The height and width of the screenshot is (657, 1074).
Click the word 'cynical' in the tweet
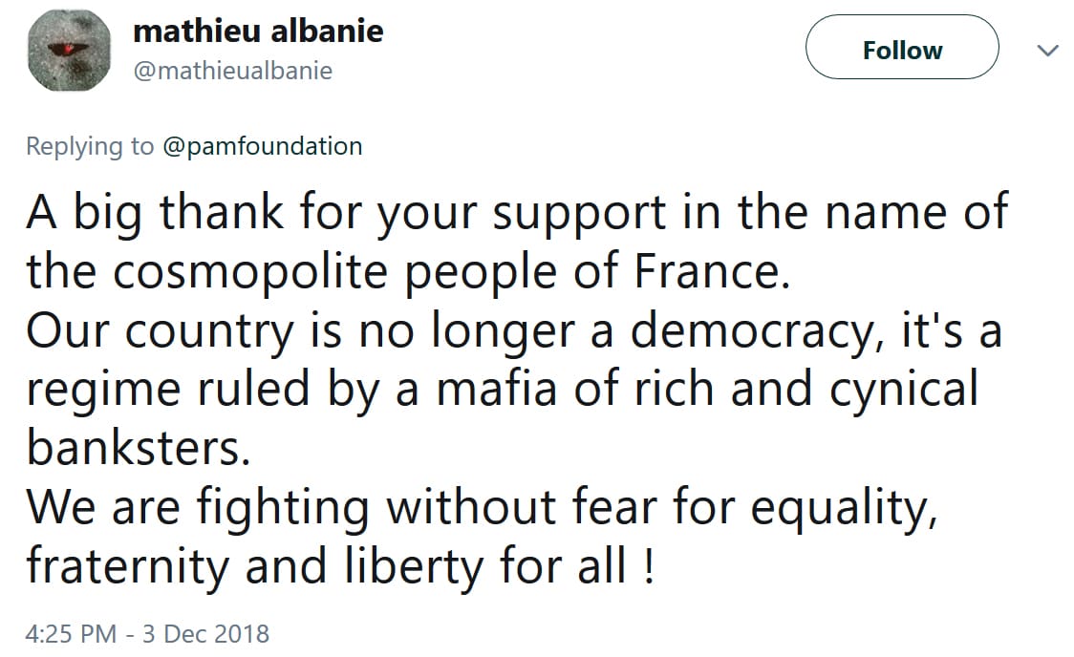pyautogui.click(x=904, y=390)
